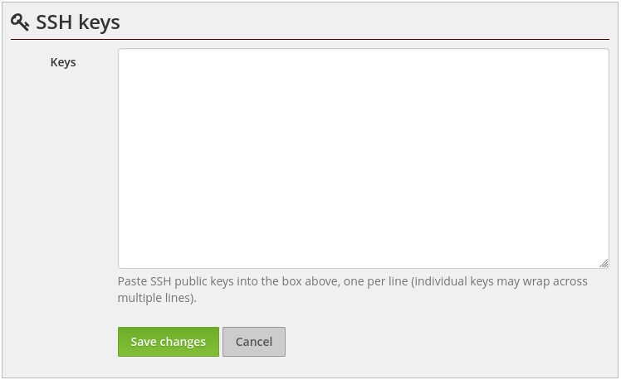
Task: Click the Save changes button
Action: (x=169, y=342)
